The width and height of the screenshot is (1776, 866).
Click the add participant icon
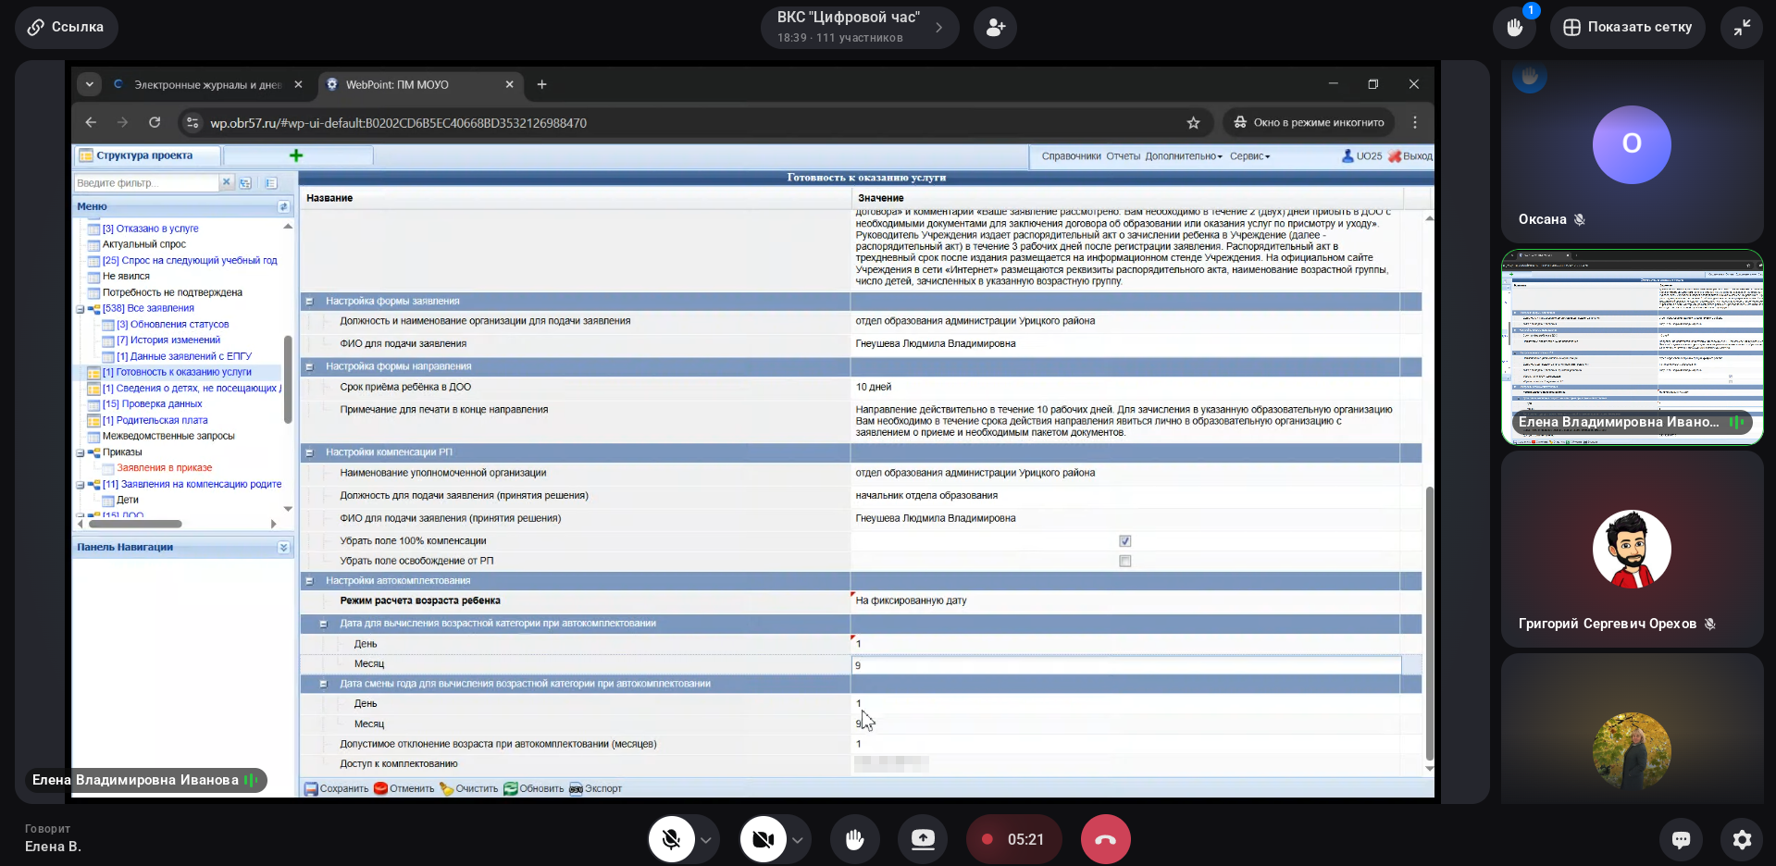coord(995,28)
